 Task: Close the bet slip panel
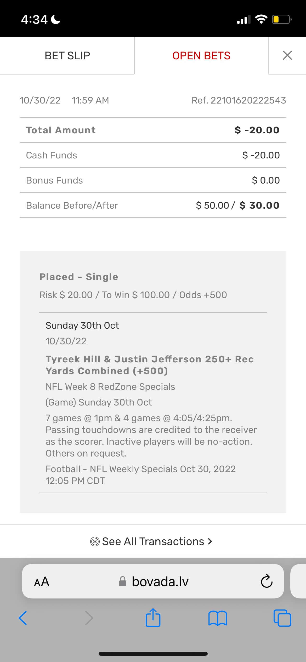point(287,55)
